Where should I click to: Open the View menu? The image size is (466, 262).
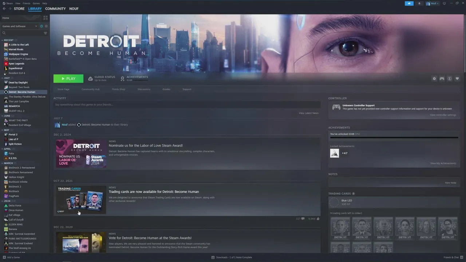coord(18,3)
